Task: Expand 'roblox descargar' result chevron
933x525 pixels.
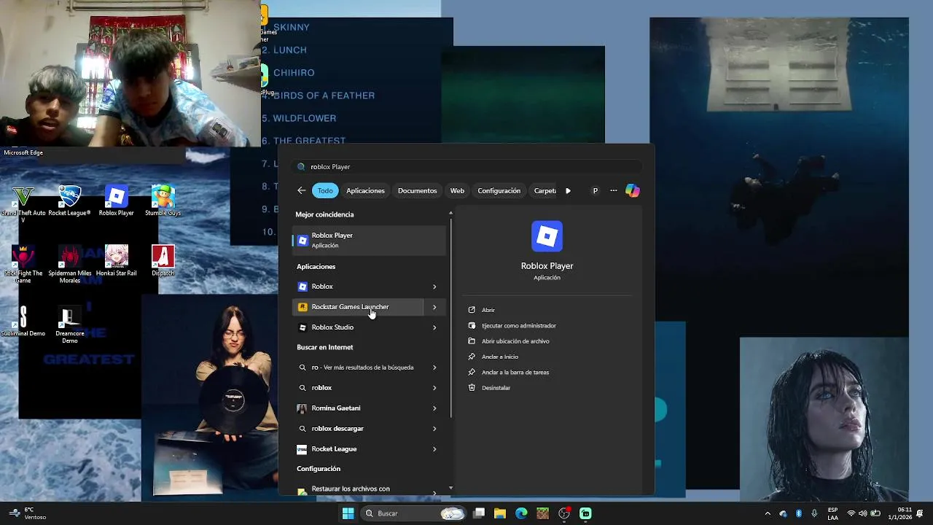Action: pos(434,429)
